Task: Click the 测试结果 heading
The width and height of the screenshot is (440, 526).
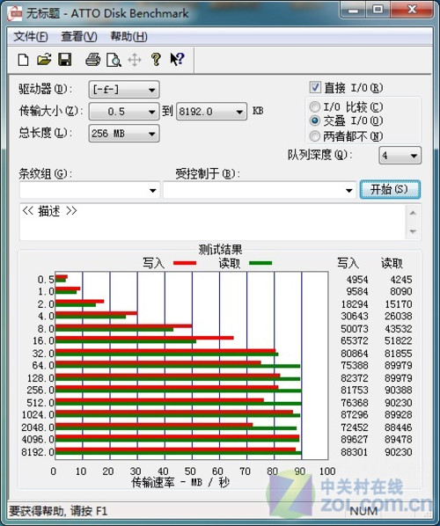Action: coord(220,249)
